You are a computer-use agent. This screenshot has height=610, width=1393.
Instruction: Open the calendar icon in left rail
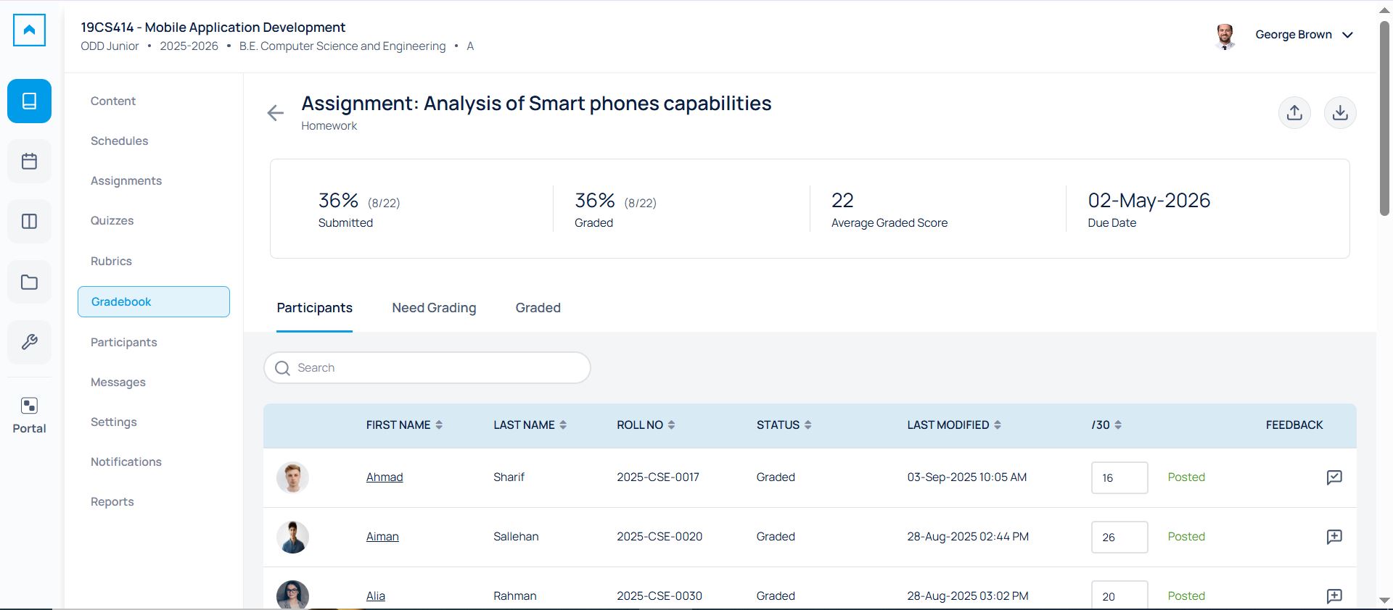tap(30, 161)
